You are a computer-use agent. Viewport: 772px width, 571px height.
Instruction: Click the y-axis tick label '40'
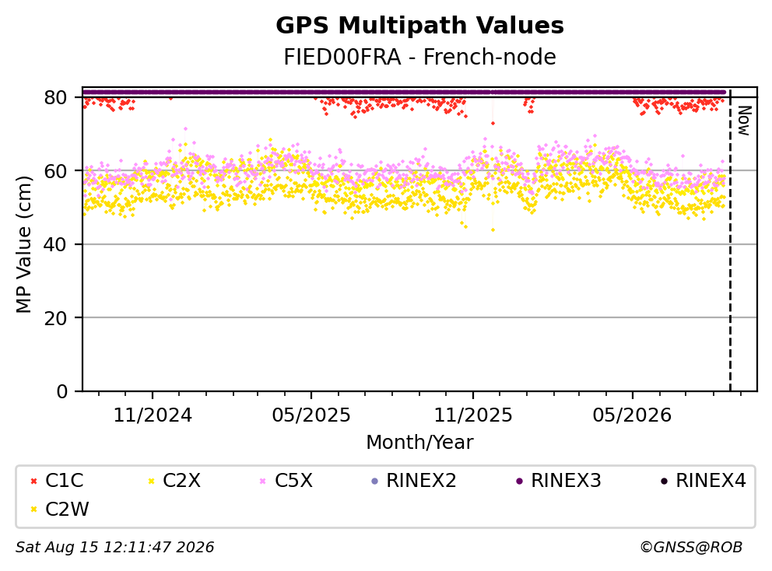pos(55,244)
